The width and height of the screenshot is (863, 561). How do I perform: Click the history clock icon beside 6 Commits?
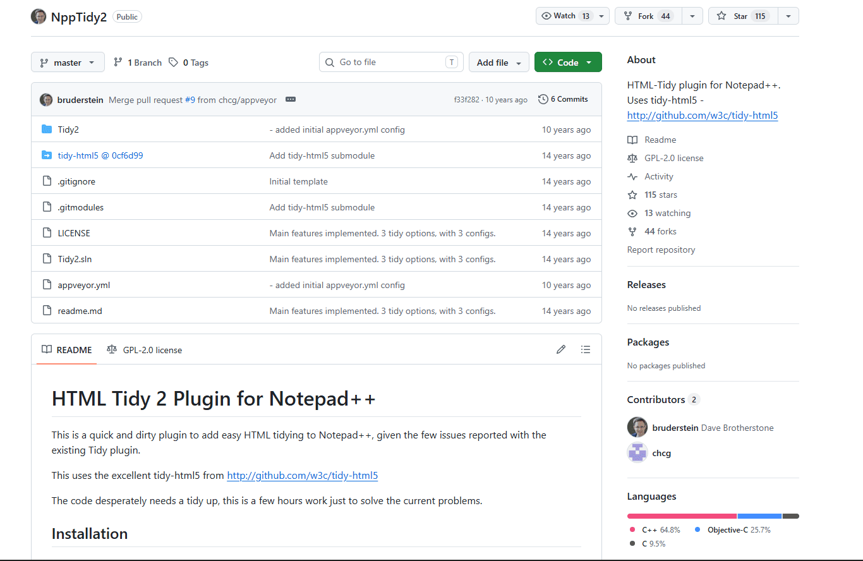point(543,99)
